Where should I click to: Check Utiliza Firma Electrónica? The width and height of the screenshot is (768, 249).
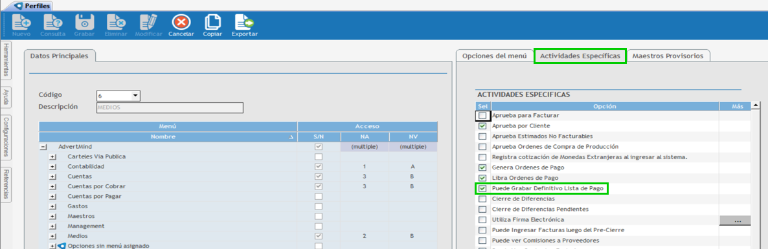coord(483,220)
